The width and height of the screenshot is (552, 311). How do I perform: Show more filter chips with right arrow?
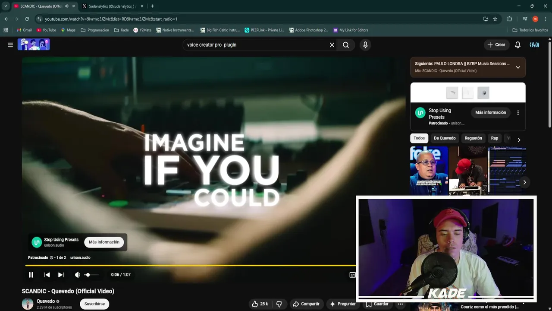click(x=519, y=140)
